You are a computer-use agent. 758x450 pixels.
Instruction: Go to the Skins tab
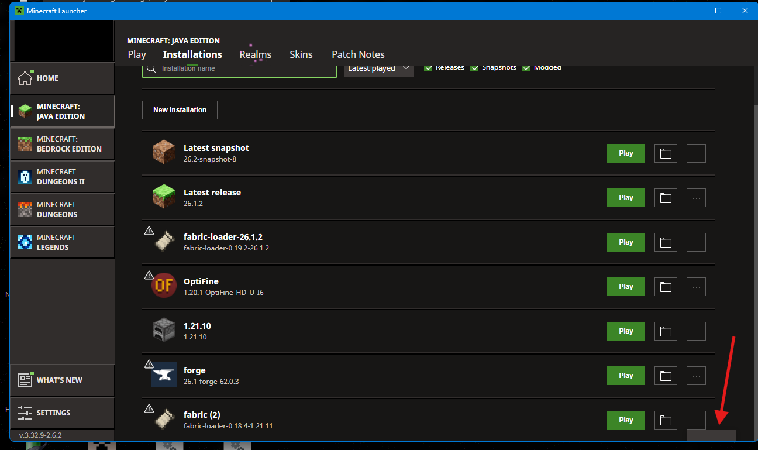coord(301,54)
